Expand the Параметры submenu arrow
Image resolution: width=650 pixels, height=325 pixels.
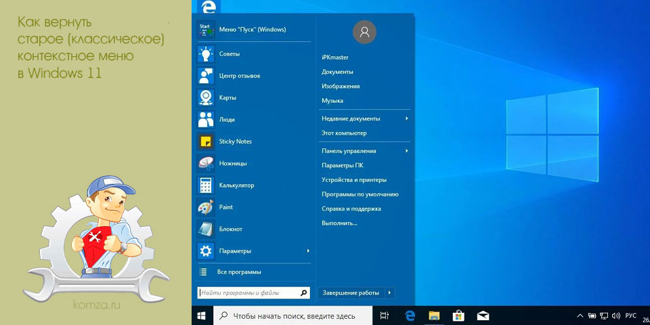(x=308, y=251)
